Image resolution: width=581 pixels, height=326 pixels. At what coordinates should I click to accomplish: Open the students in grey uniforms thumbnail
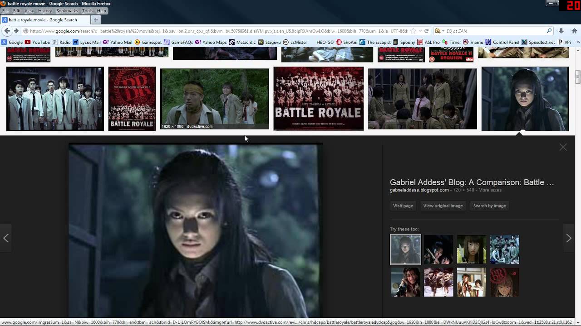[55, 99]
